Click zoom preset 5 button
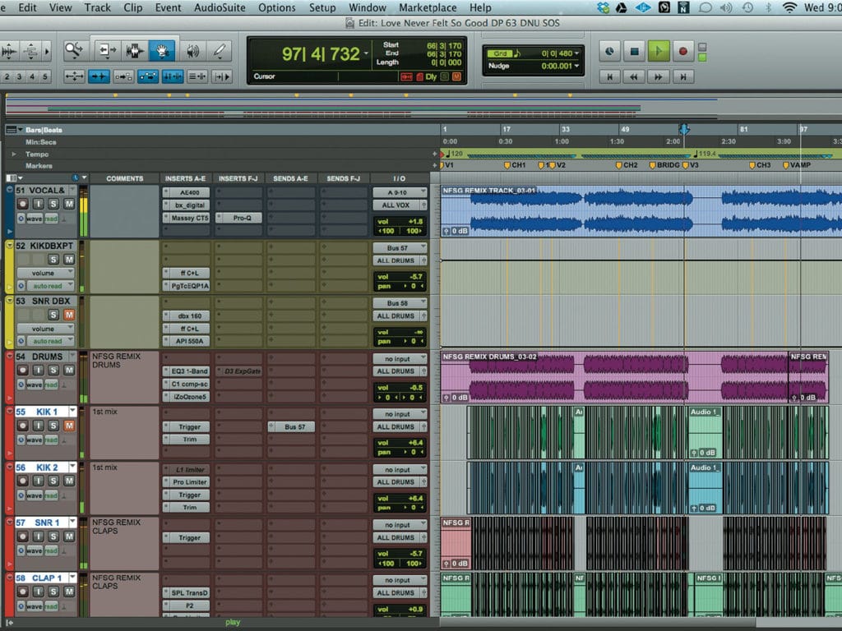Image resolution: width=842 pixels, height=631 pixels. [x=45, y=76]
